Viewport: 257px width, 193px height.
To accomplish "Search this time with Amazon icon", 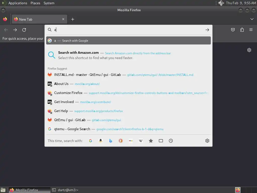I will coord(101,141).
